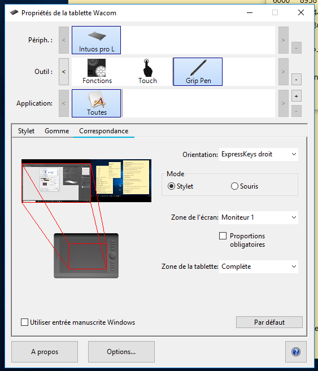Click the Wacom tablet title bar icon
The width and height of the screenshot is (318, 371).
click(14, 12)
